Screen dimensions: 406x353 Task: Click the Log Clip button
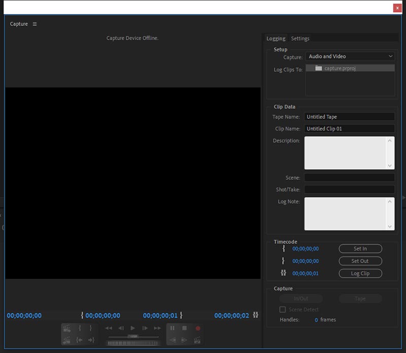click(360, 273)
